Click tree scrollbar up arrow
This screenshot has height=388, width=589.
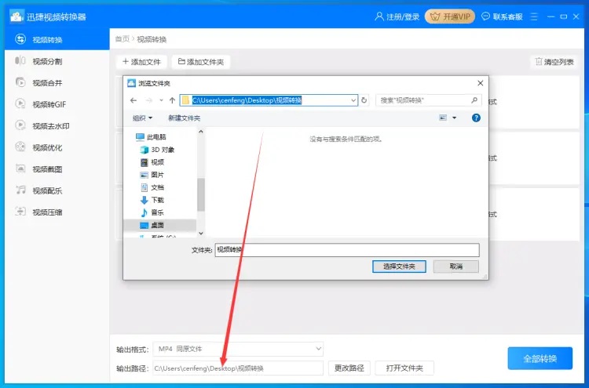click(201, 132)
